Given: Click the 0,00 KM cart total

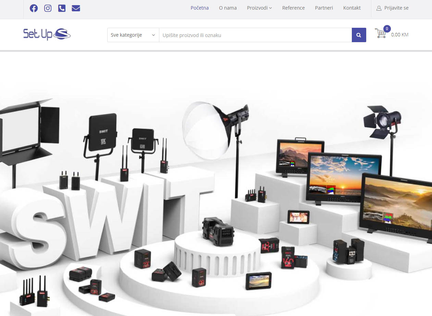Looking at the screenshot, I should [x=400, y=35].
